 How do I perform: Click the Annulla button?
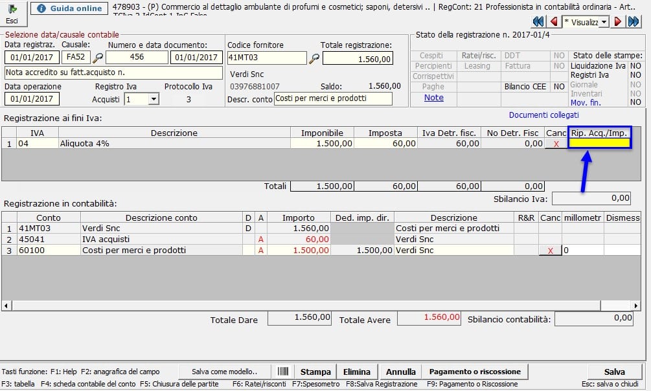[x=401, y=372]
